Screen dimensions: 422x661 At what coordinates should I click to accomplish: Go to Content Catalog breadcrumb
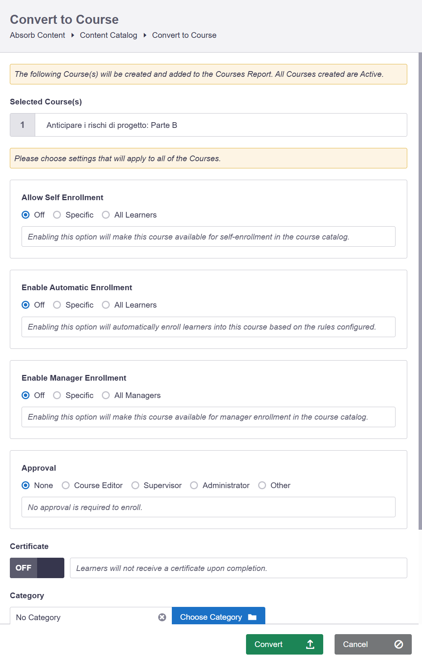(x=108, y=35)
